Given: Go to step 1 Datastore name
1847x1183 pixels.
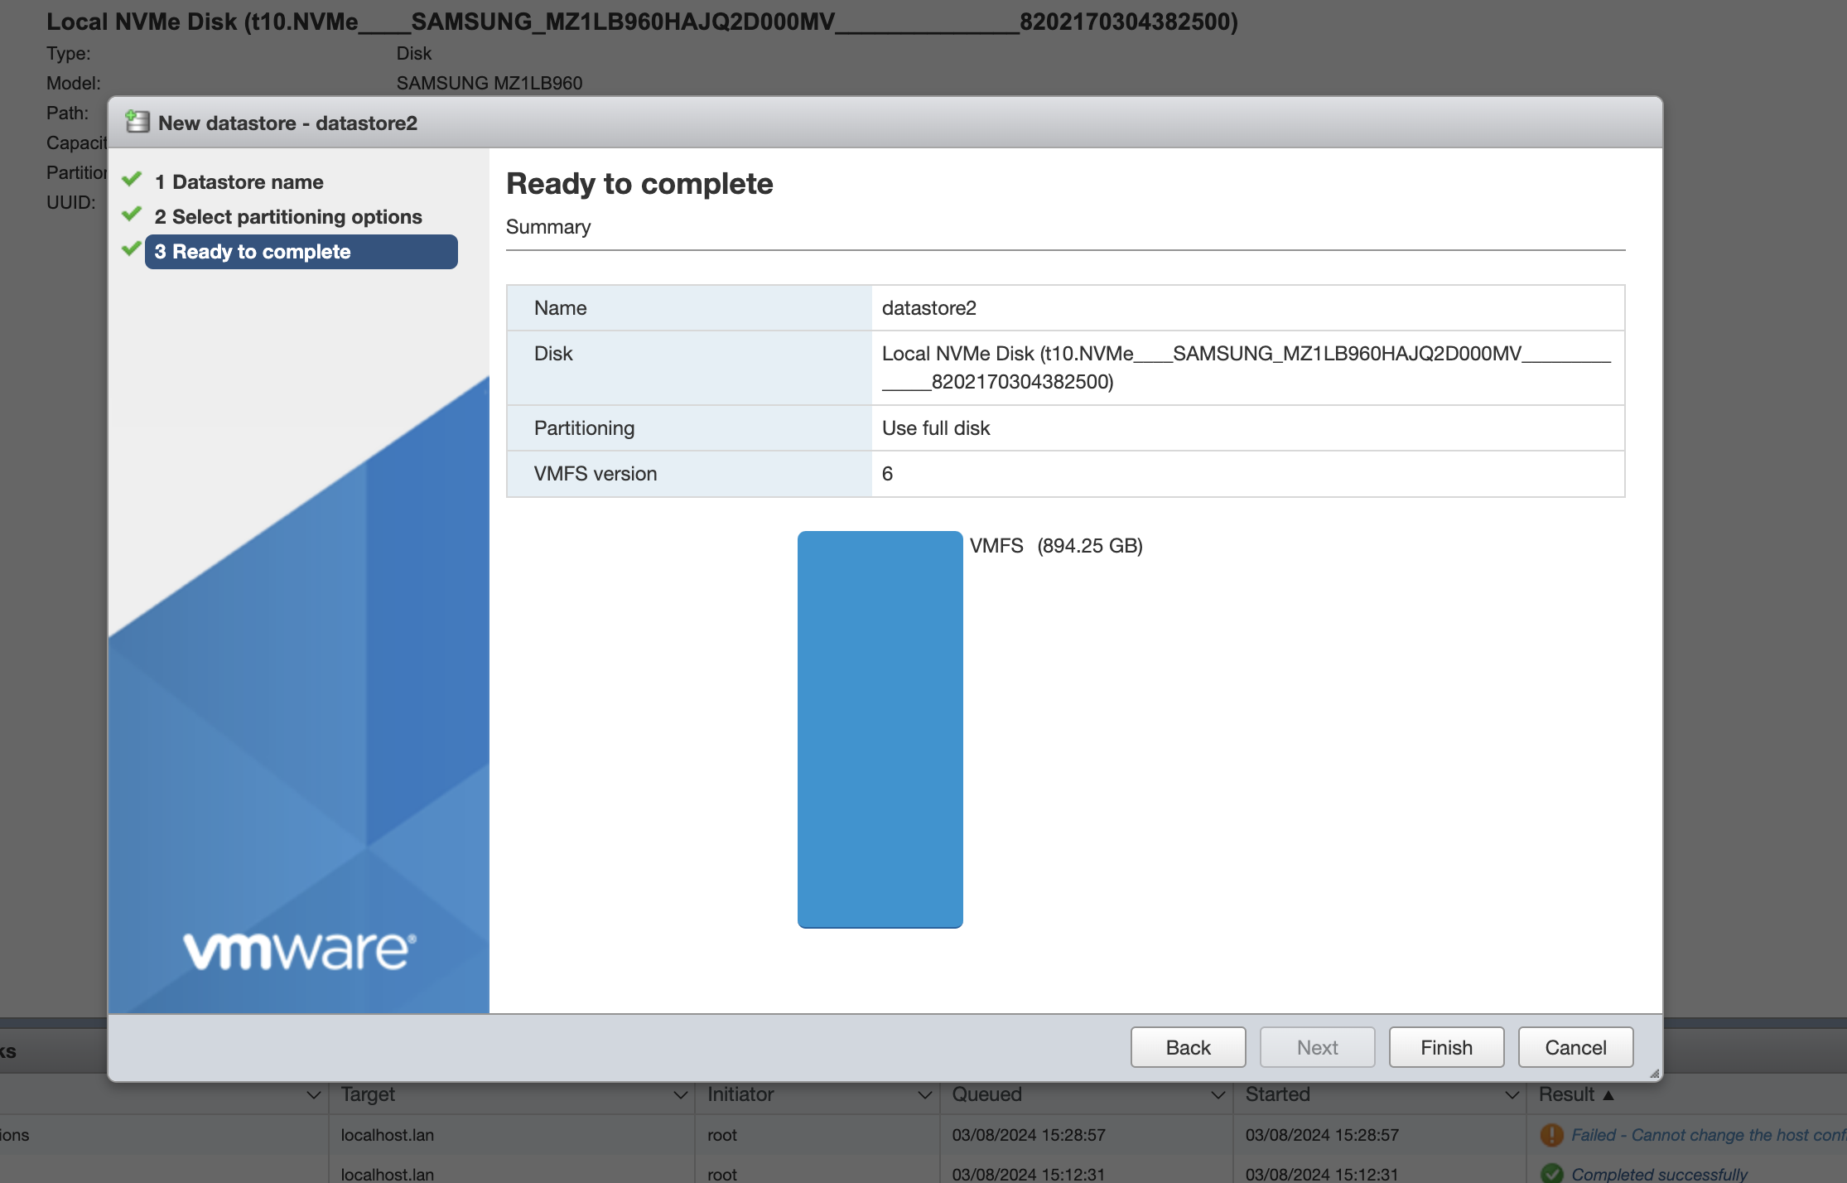Looking at the screenshot, I should coord(247,182).
